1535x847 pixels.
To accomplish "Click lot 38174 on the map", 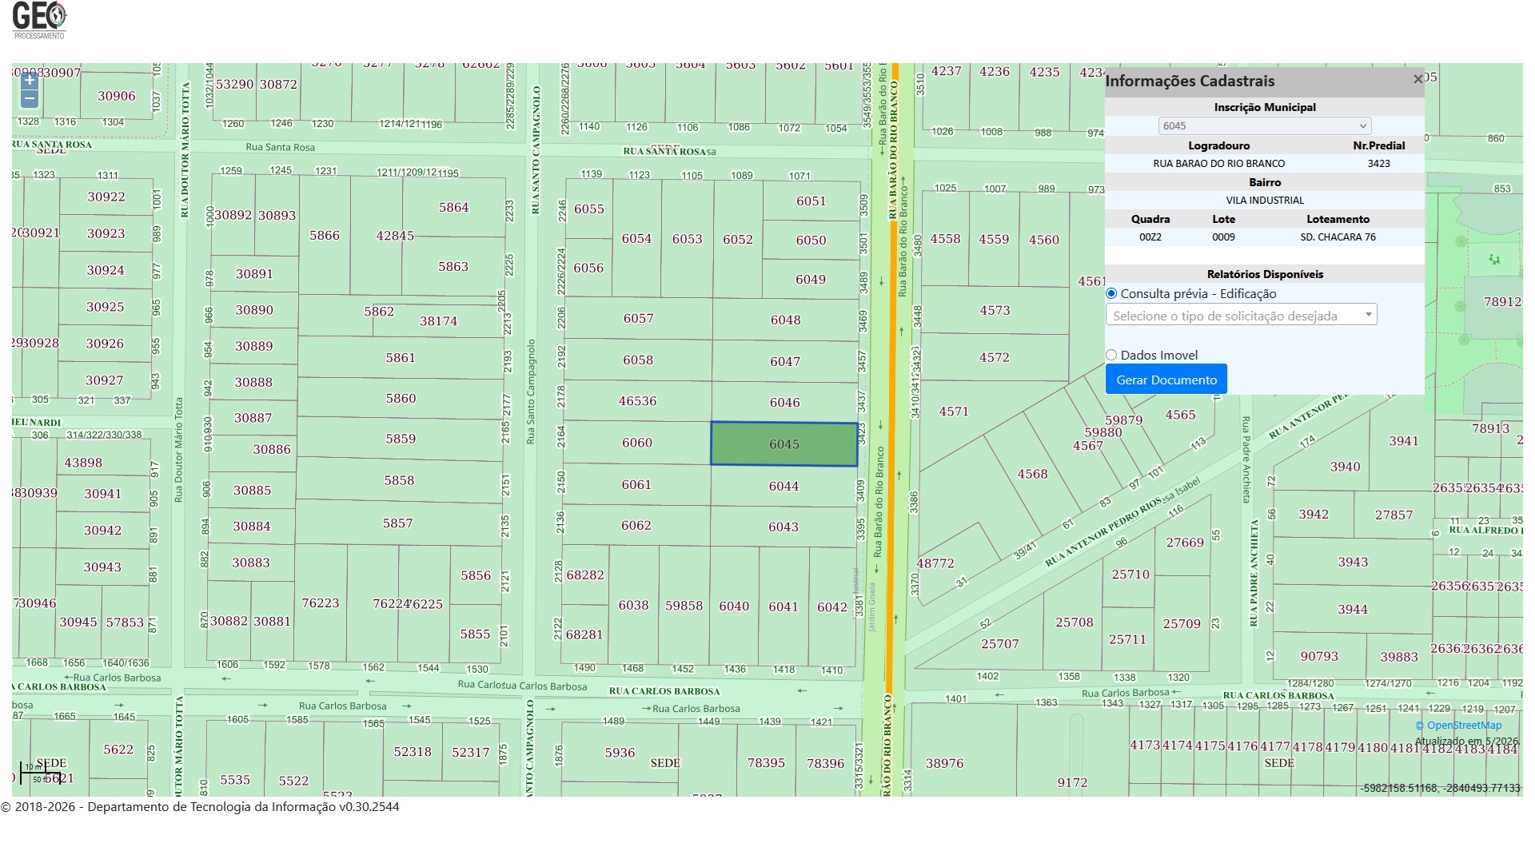I will point(438,321).
